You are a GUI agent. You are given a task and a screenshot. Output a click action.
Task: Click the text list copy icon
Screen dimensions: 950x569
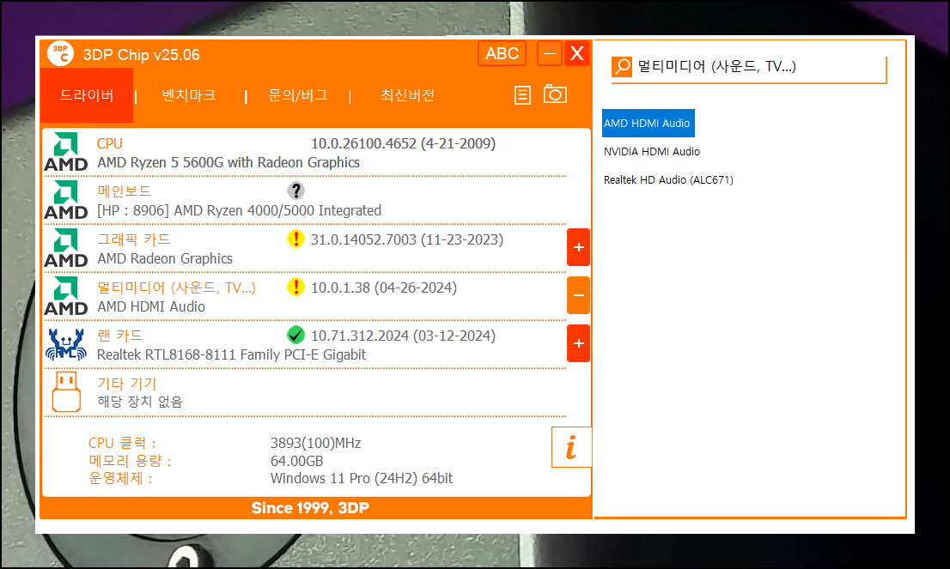[x=522, y=95]
